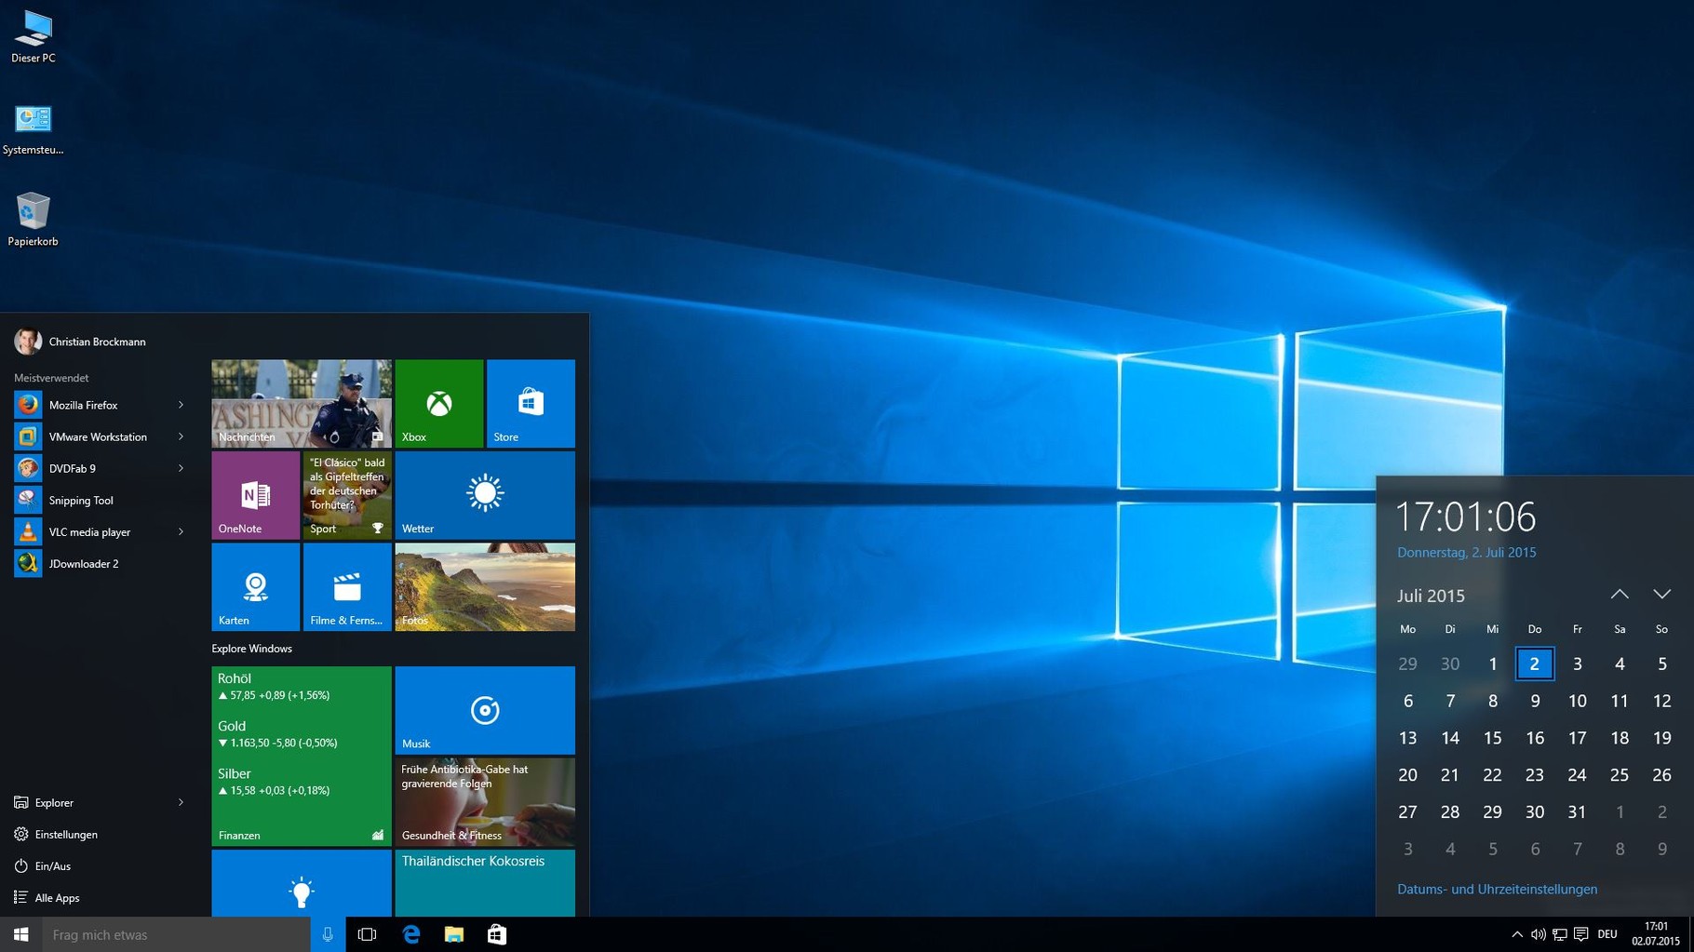This screenshot has height=952, width=1694.
Task: Click the Microsoft Edge taskbar icon
Action: coord(410,934)
